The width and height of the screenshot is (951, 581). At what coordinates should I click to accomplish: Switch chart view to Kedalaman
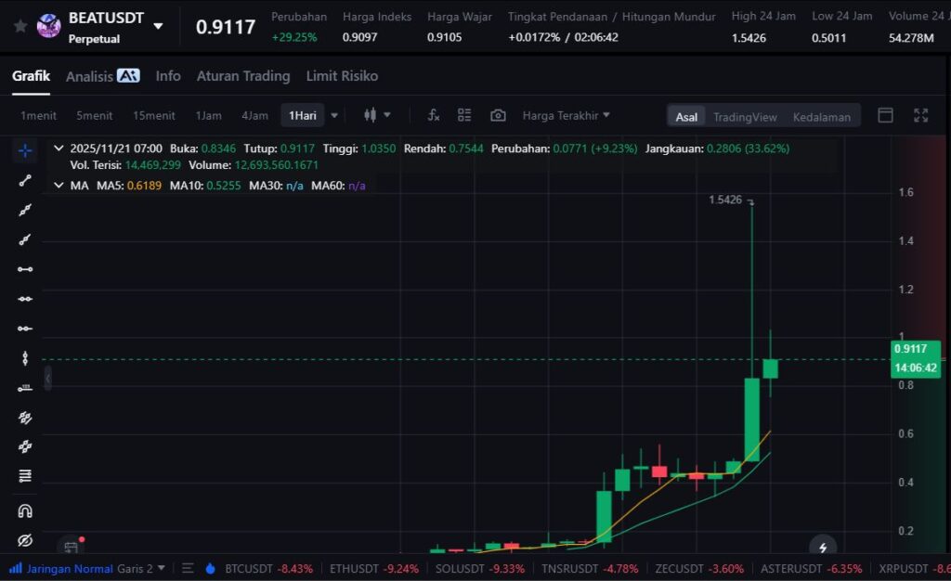(x=821, y=117)
